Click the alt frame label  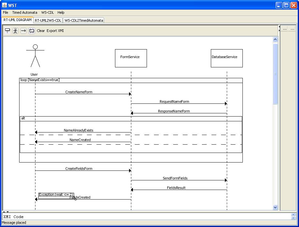point(23,118)
